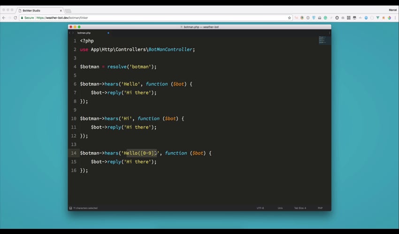Screen dimensions: 399x234
Task: Click 'BotManController' on line 2
Action: click(170, 50)
